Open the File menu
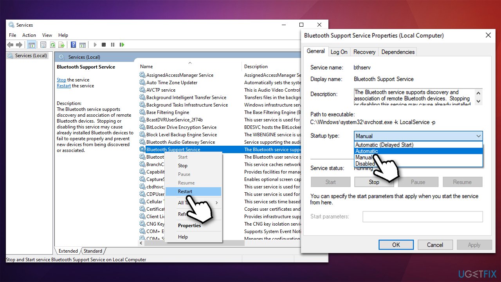The height and width of the screenshot is (282, 501). (x=13, y=35)
